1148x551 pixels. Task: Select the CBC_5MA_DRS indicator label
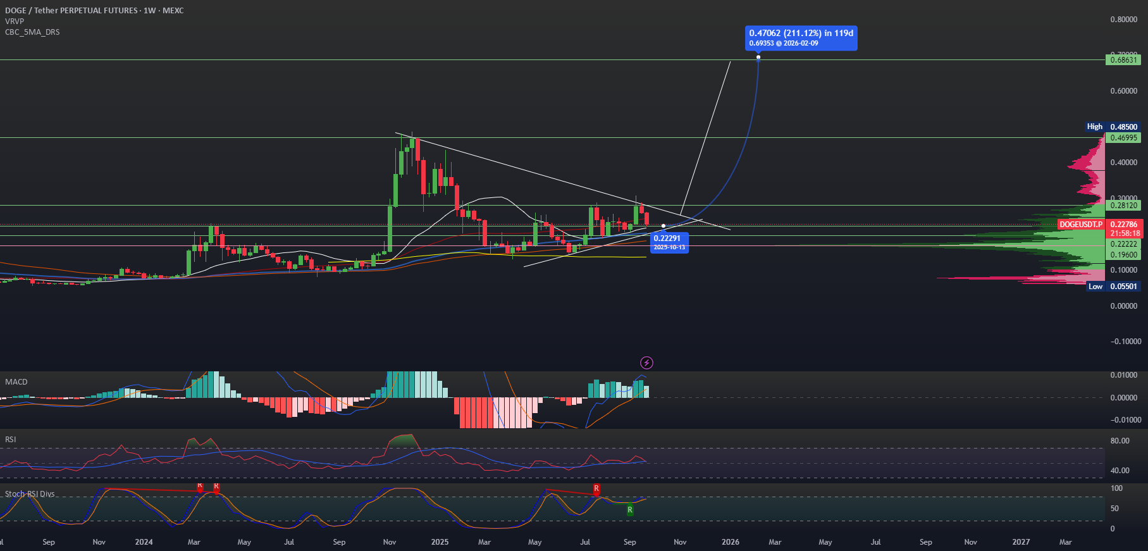32,32
